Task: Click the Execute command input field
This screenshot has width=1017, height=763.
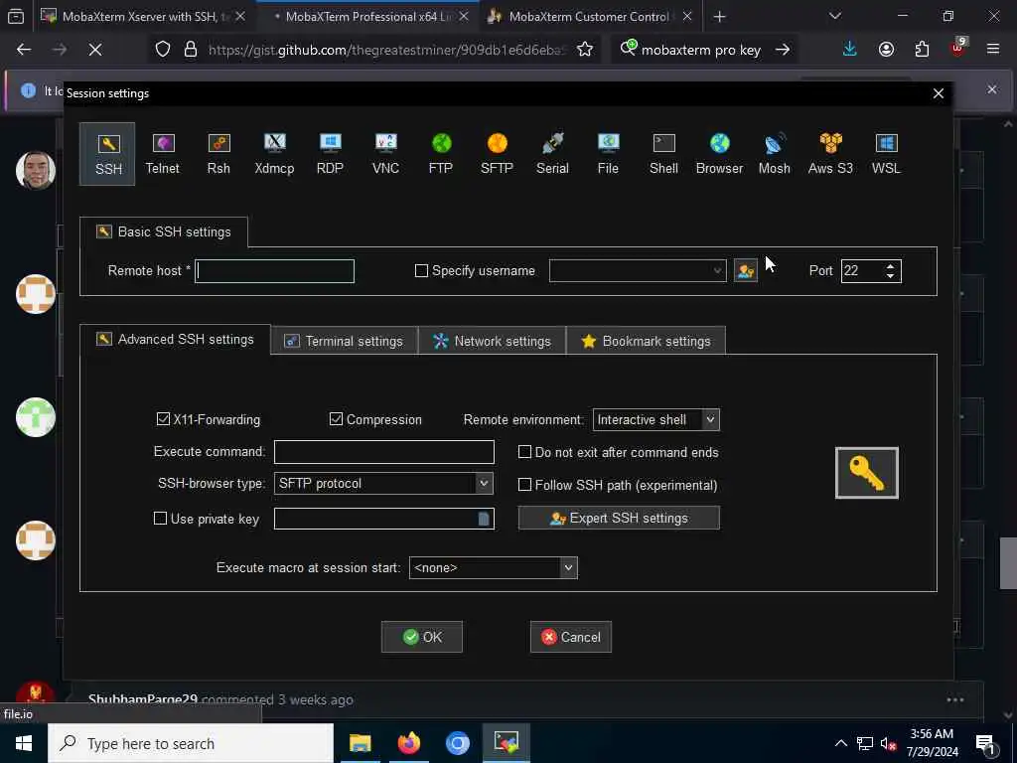Action: click(x=384, y=452)
